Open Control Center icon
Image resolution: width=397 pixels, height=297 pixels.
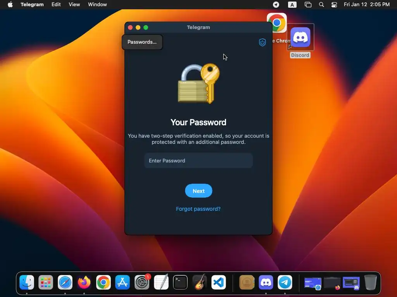point(334,5)
